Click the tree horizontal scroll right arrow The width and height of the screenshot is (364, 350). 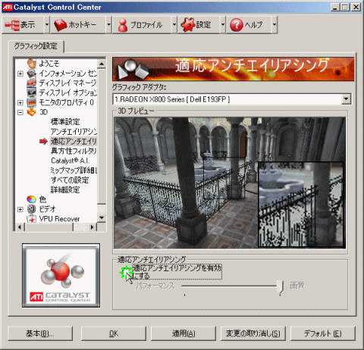click(93, 227)
